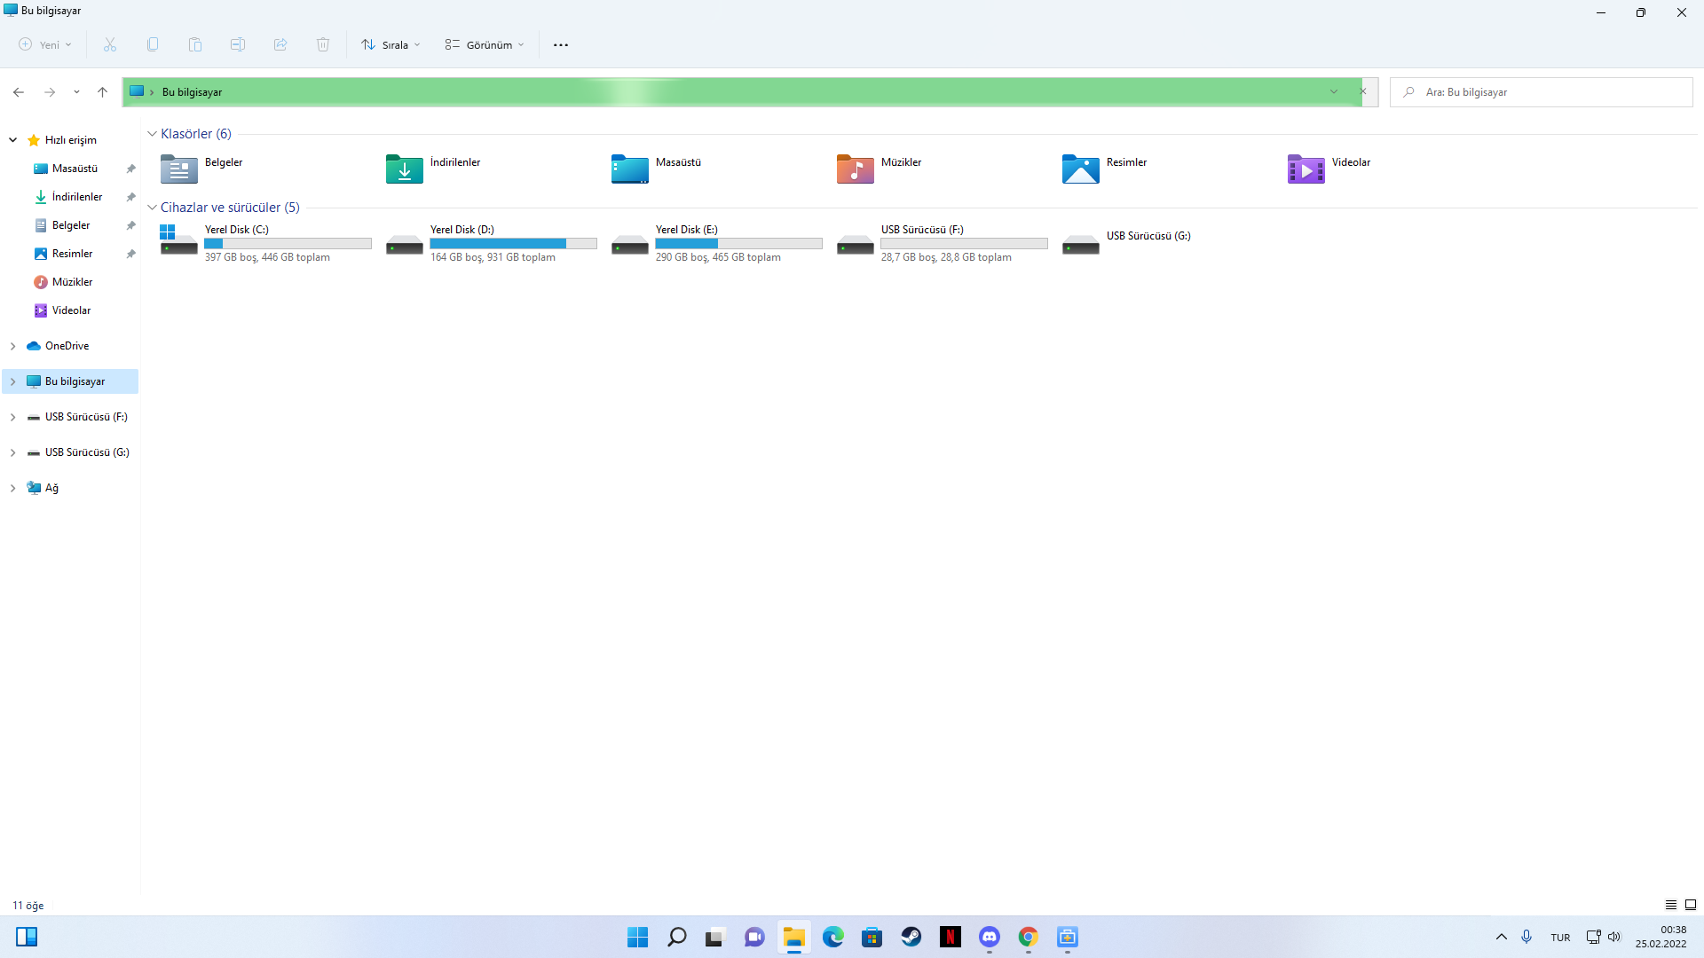Select Yerel Disk (C:) drive

(x=265, y=243)
